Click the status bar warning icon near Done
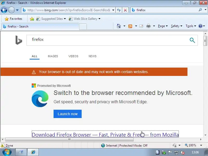Viewport: 208px width, 156px height. point(2,146)
